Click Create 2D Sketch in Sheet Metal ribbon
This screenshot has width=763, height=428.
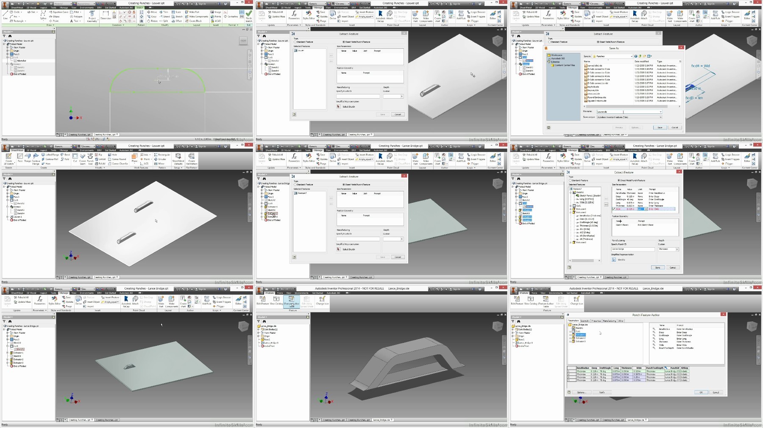[8, 158]
